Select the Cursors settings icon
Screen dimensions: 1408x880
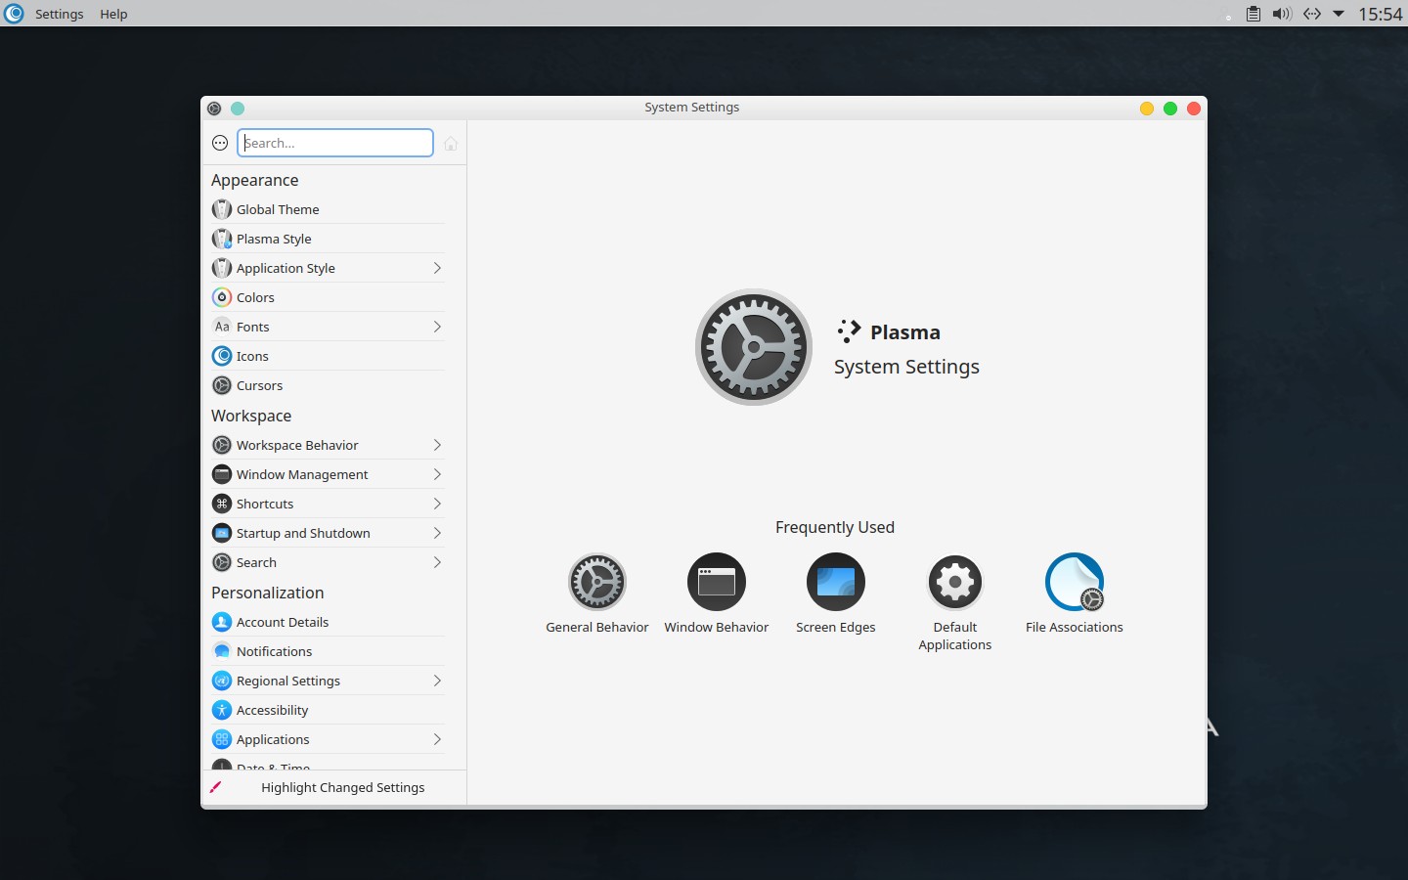pyautogui.click(x=222, y=385)
